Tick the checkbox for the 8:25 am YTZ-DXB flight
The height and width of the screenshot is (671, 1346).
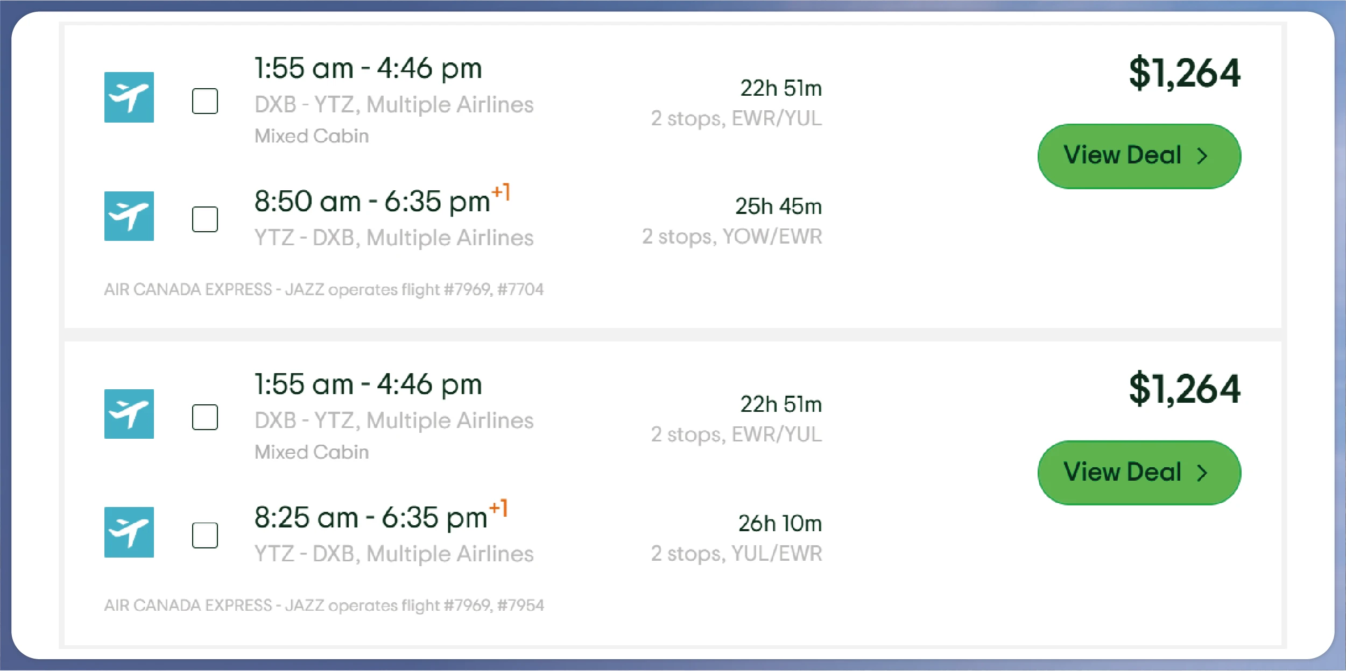pyautogui.click(x=205, y=536)
